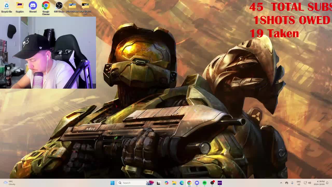This screenshot has height=187, width=332.
Task: Open the NEXT app in the taskbar
Action: coord(220,183)
